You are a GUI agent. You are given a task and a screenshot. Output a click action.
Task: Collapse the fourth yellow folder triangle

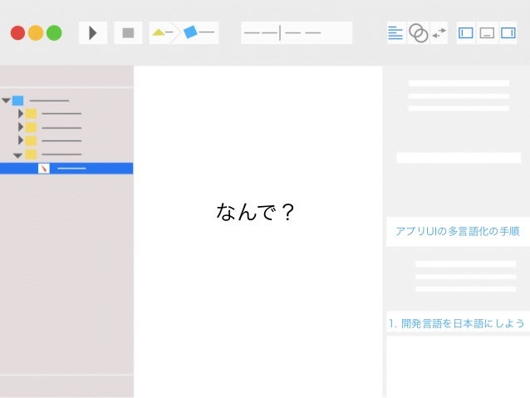(x=17, y=155)
